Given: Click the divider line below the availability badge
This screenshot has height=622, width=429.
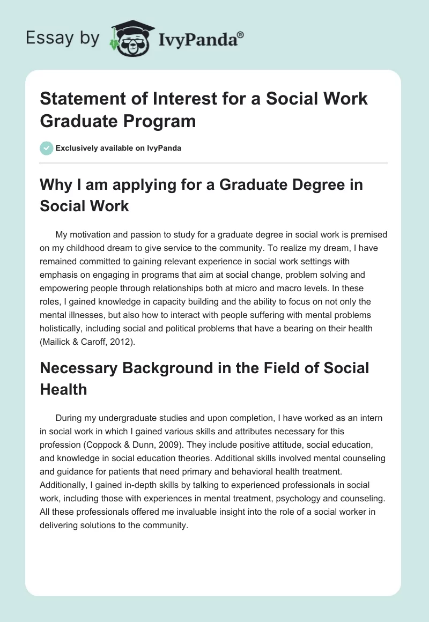Looking at the screenshot, I should [213, 162].
